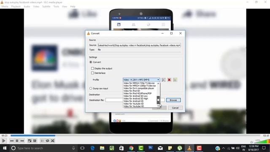Click the previous media button
The height and width of the screenshot is (152, 270).
click(12, 141)
